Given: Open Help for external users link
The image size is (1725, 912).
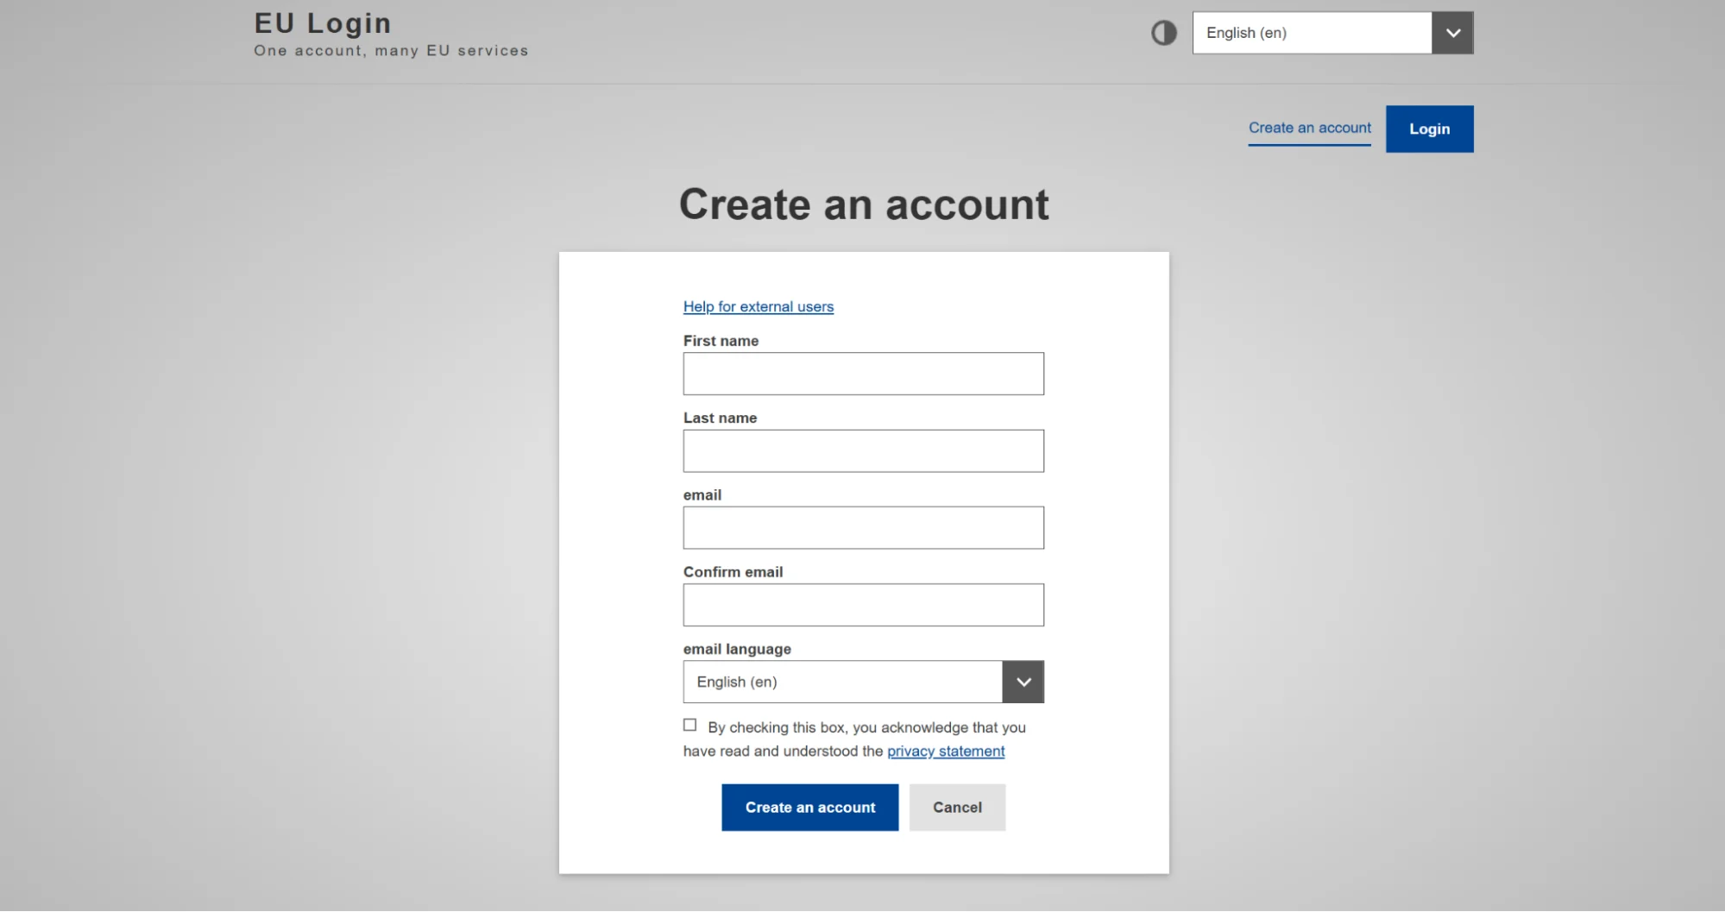Looking at the screenshot, I should [758, 306].
